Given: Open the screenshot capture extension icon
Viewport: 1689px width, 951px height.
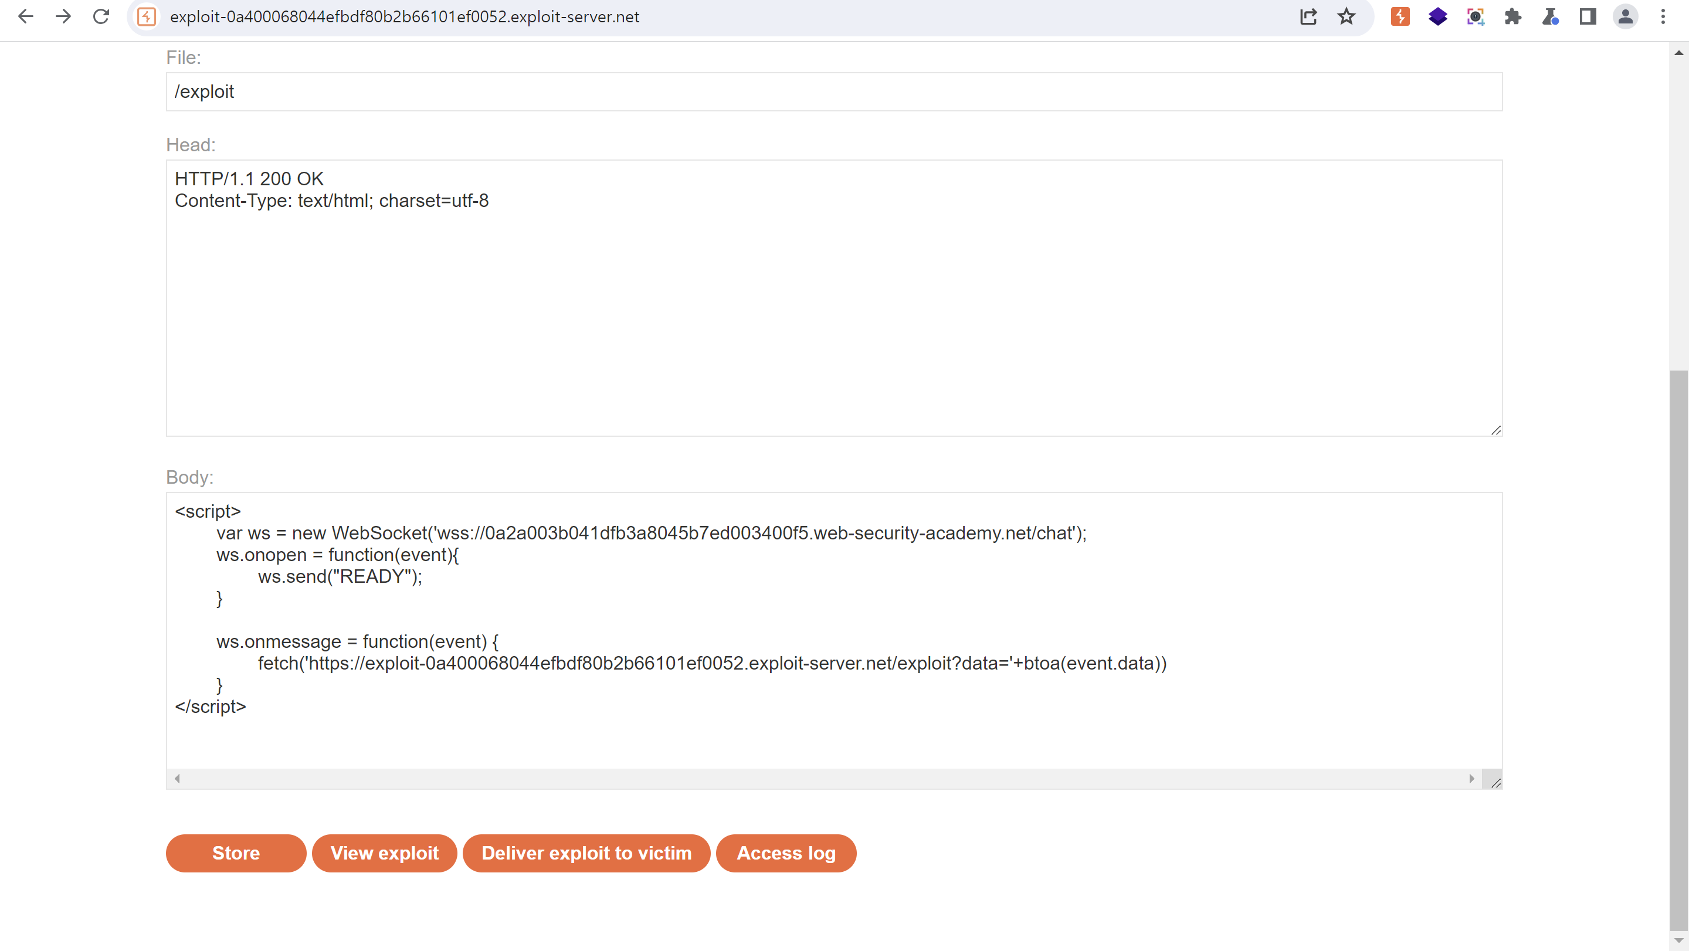Looking at the screenshot, I should pyautogui.click(x=1476, y=16).
